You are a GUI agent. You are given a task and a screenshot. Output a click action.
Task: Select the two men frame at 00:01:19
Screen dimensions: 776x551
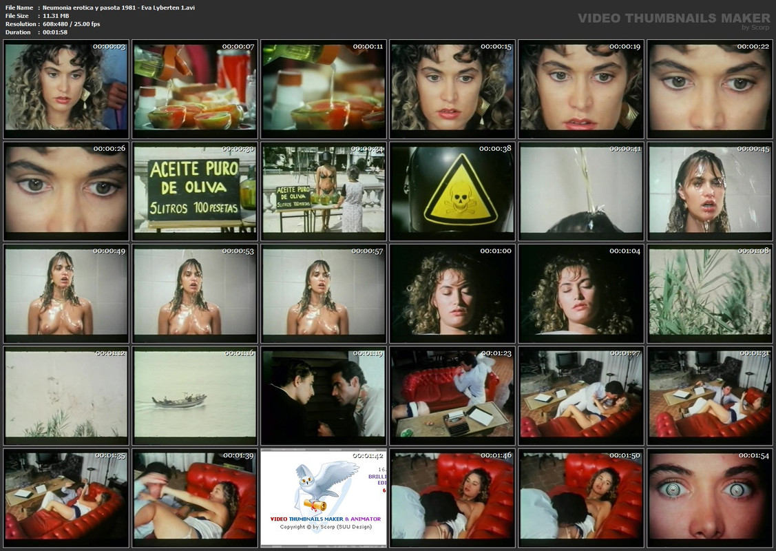coord(323,396)
